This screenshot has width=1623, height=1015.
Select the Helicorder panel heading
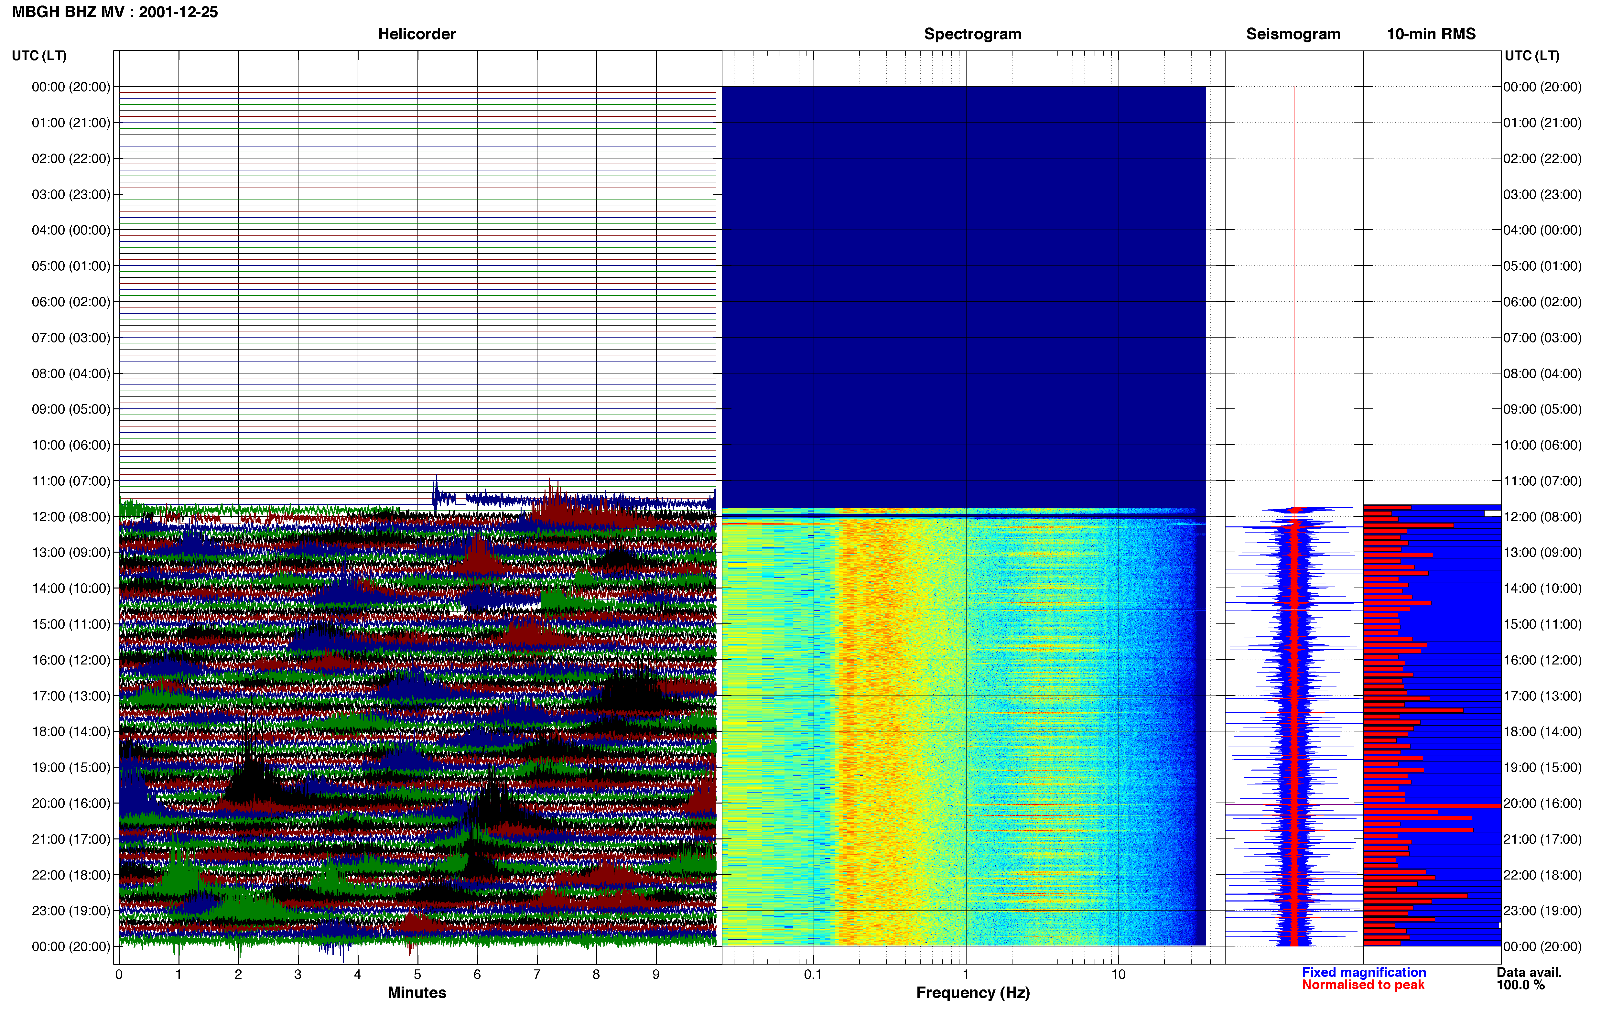(417, 34)
